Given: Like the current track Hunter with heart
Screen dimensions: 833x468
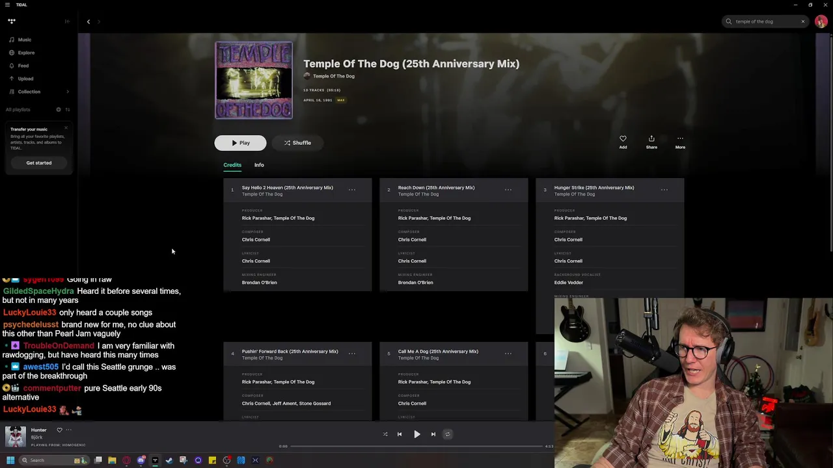Looking at the screenshot, I should point(59,430).
